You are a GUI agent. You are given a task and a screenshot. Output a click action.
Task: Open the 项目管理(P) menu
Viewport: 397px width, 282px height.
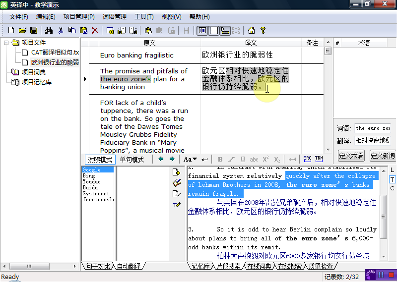79,17
